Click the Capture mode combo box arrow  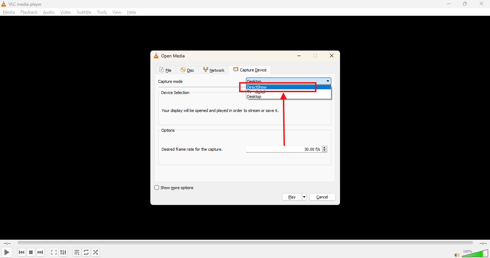(x=328, y=81)
